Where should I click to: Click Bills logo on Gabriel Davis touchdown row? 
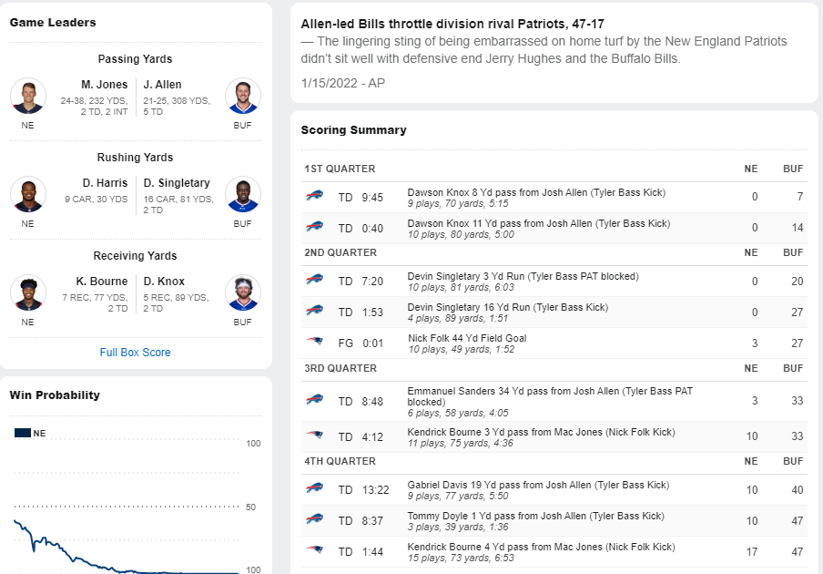point(314,487)
